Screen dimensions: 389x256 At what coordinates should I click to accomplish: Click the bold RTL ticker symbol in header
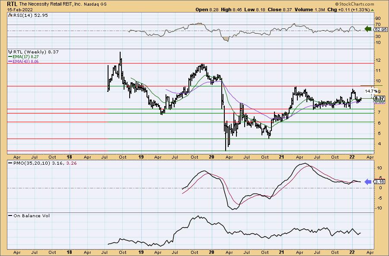12,4
